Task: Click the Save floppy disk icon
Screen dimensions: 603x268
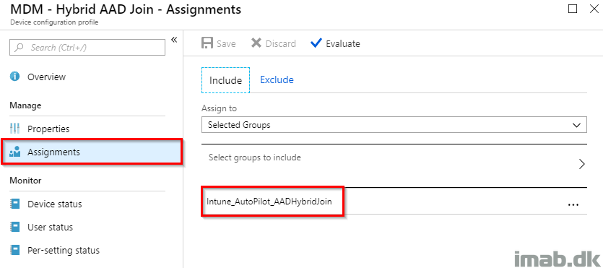Action: click(207, 43)
